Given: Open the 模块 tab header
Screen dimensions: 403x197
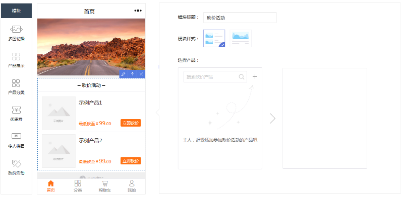Looking at the screenshot, I should (x=17, y=11).
